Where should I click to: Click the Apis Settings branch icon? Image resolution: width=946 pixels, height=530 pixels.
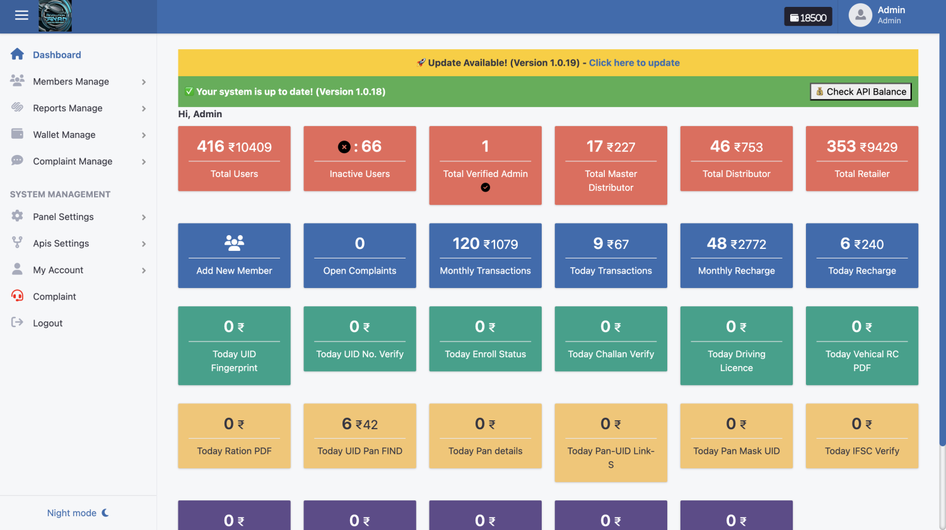pyautogui.click(x=16, y=243)
